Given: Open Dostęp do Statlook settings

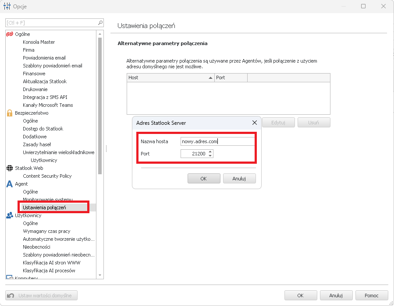Looking at the screenshot, I should (x=43, y=129).
